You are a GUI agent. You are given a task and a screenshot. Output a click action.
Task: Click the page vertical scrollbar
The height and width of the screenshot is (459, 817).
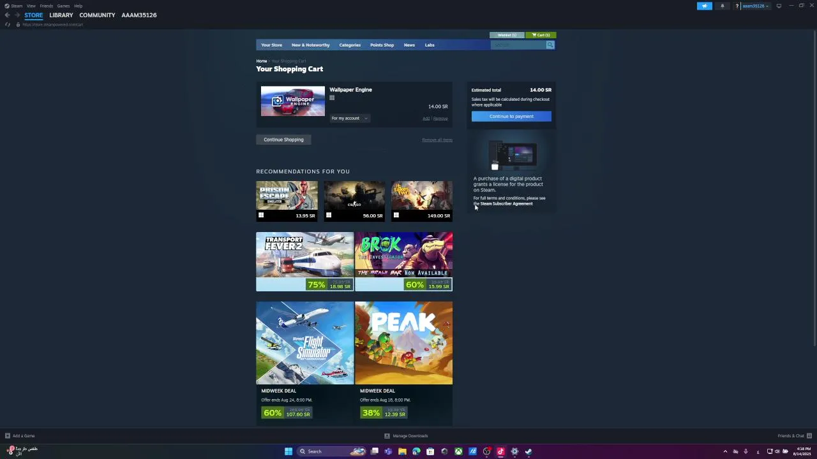(814, 188)
